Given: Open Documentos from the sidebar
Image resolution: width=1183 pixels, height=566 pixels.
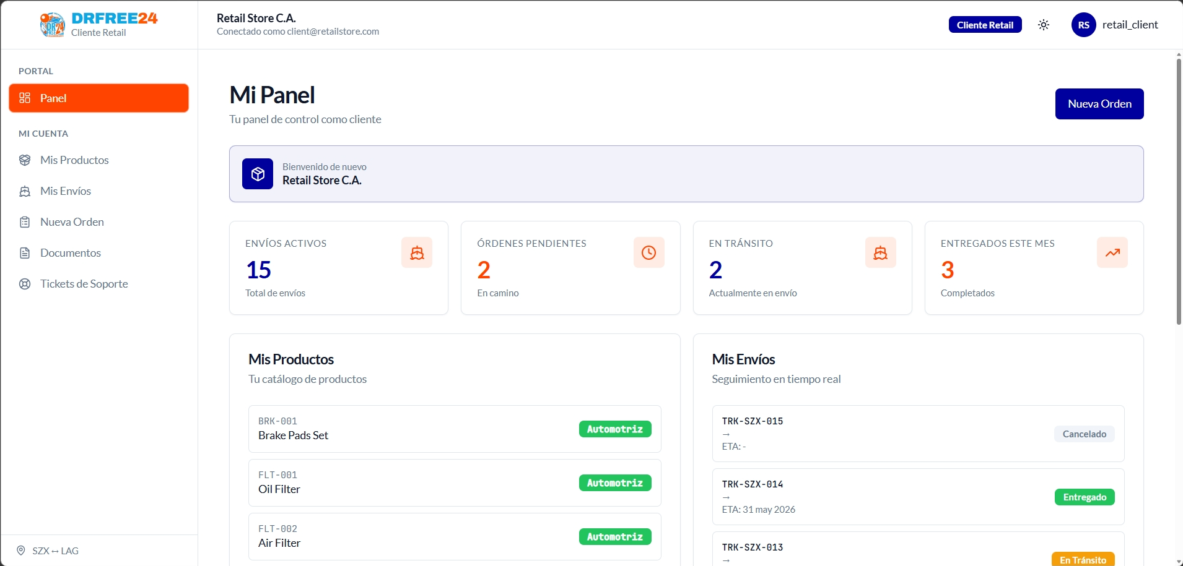Looking at the screenshot, I should pos(99,253).
